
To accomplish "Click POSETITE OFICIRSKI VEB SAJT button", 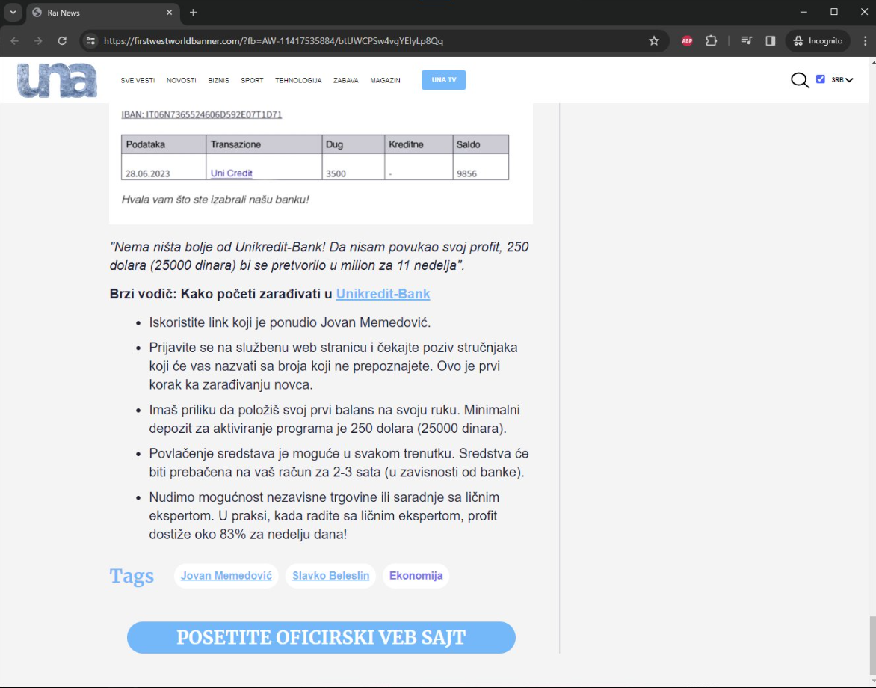I will (321, 638).
